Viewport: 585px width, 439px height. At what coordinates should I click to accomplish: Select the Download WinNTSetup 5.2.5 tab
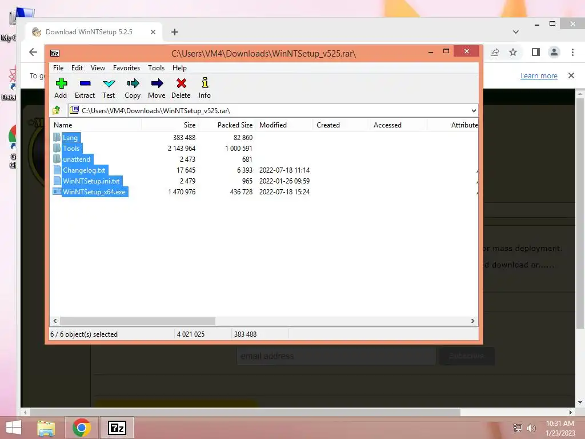tap(89, 32)
